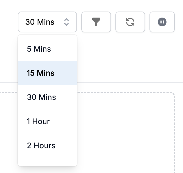Select the 1 Hour time range
Screen dimensions: 183x173
pos(47,121)
